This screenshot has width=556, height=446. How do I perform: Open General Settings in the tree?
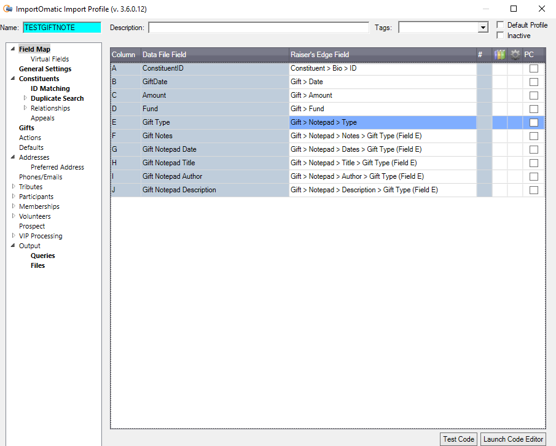pyautogui.click(x=45, y=69)
